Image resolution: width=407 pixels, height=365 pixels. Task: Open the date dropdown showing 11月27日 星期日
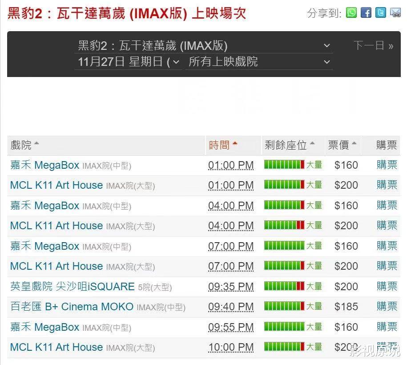coord(128,62)
